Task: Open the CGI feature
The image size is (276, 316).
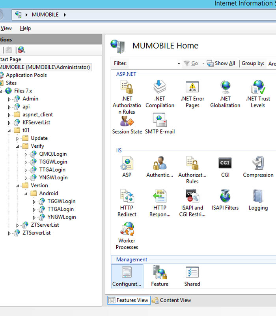Action: (225, 167)
